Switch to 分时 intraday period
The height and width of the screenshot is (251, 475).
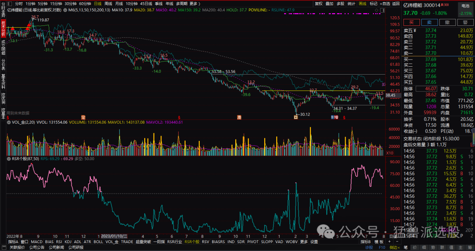(x=19, y=4)
